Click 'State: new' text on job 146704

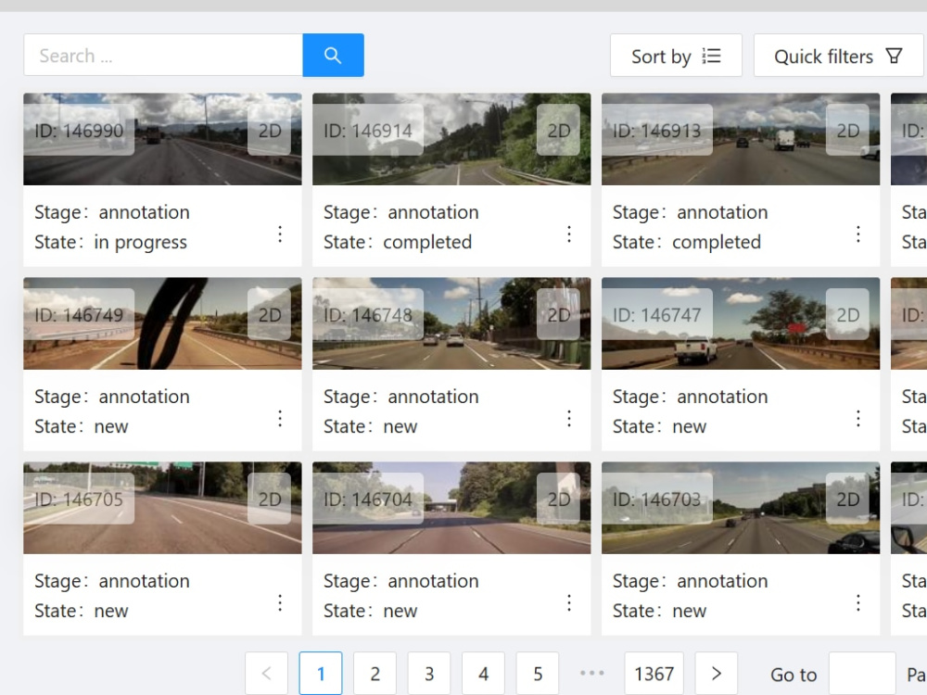[370, 611]
